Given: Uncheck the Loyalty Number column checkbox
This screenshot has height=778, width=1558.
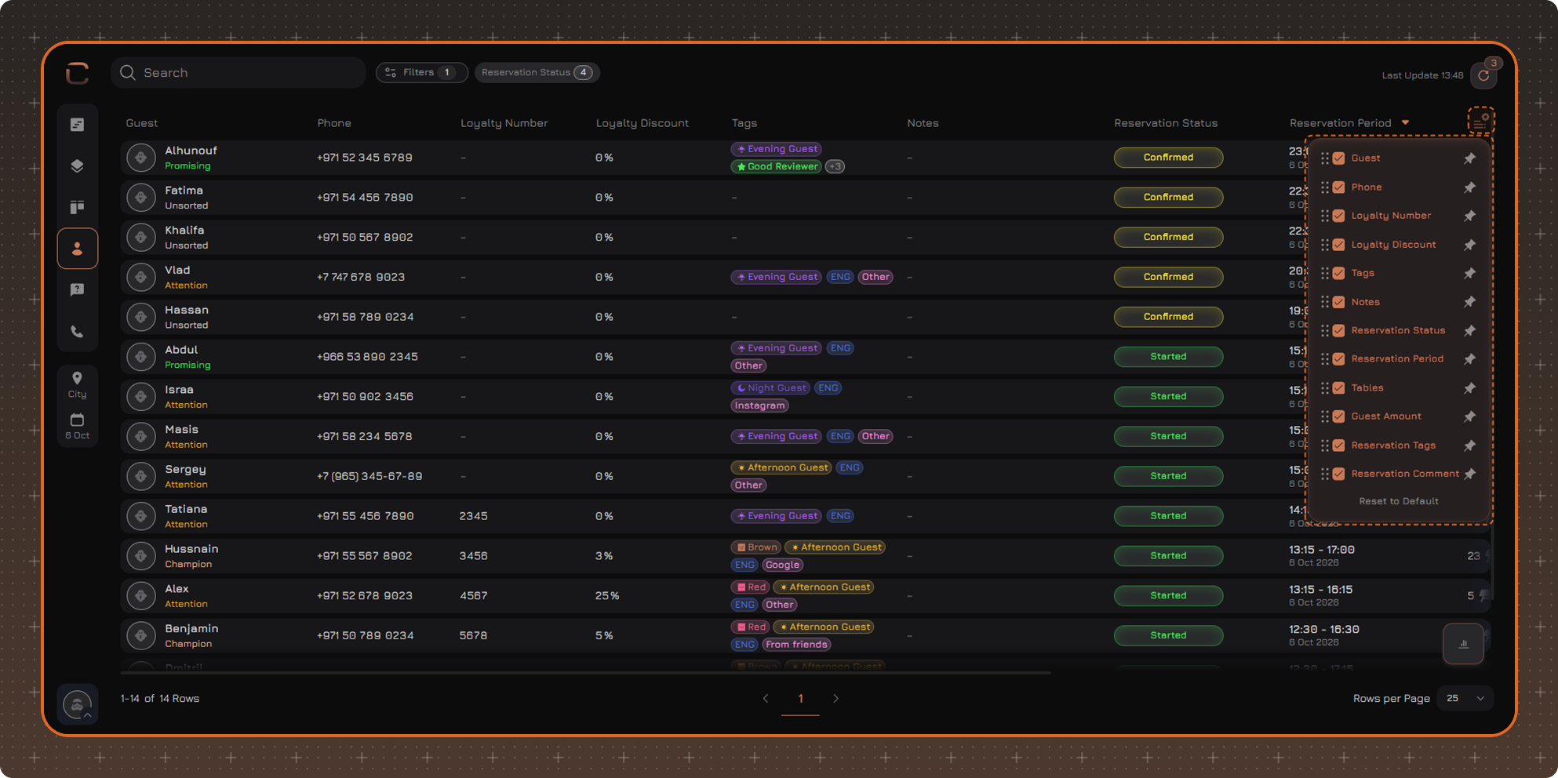Looking at the screenshot, I should pyautogui.click(x=1338, y=216).
